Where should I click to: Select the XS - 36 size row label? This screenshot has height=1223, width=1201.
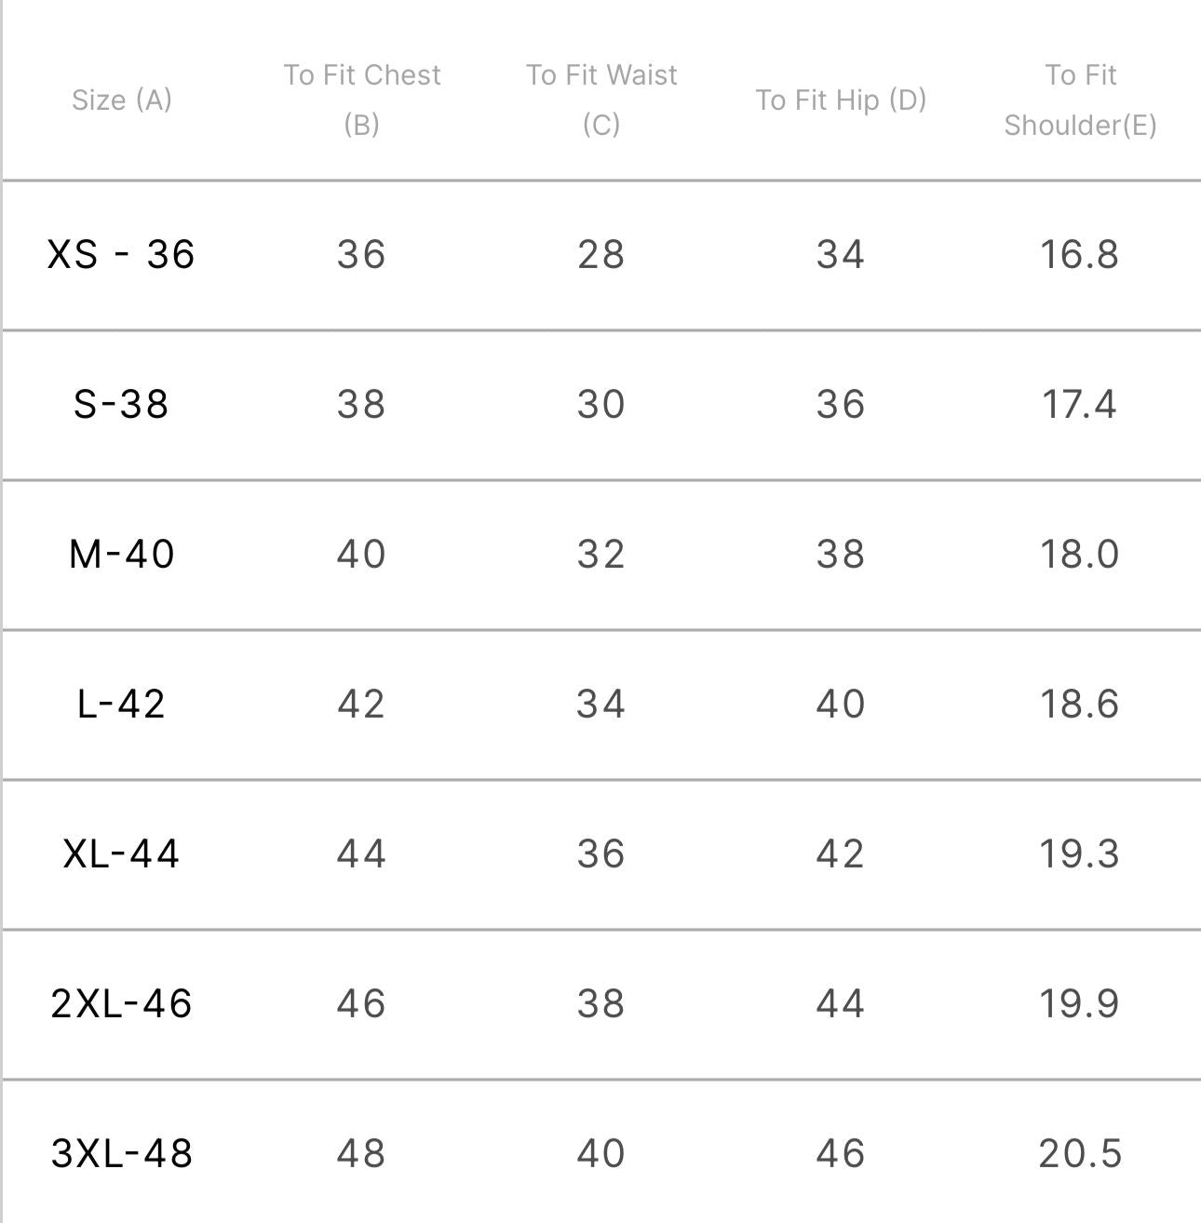[x=121, y=254]
